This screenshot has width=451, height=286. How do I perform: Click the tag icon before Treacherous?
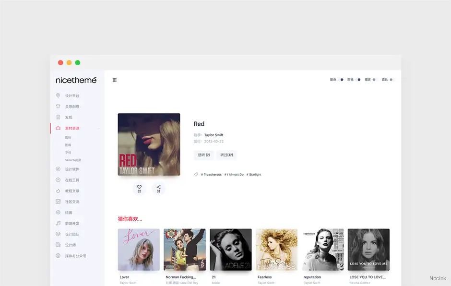[196, 174]
